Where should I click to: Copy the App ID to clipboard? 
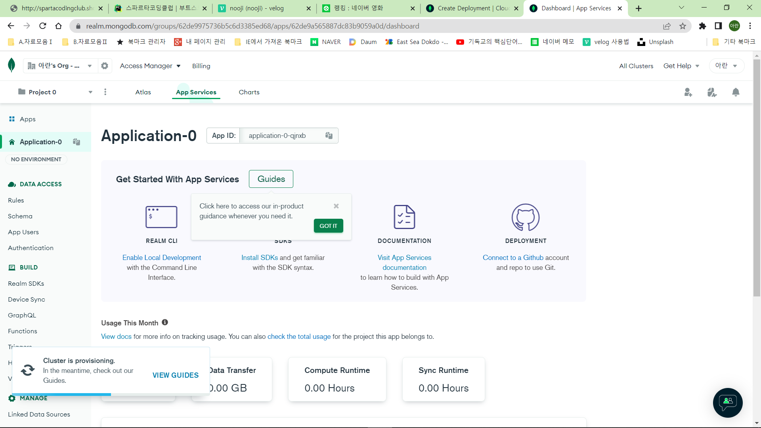pos(329,136)
